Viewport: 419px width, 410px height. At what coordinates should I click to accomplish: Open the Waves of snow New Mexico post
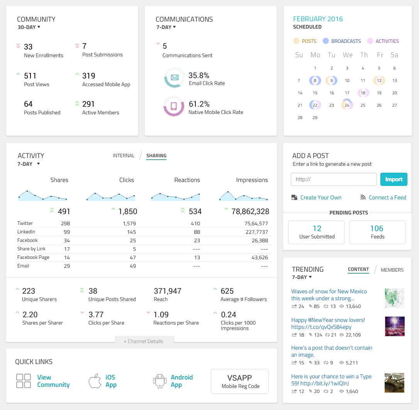pos(329,295)
